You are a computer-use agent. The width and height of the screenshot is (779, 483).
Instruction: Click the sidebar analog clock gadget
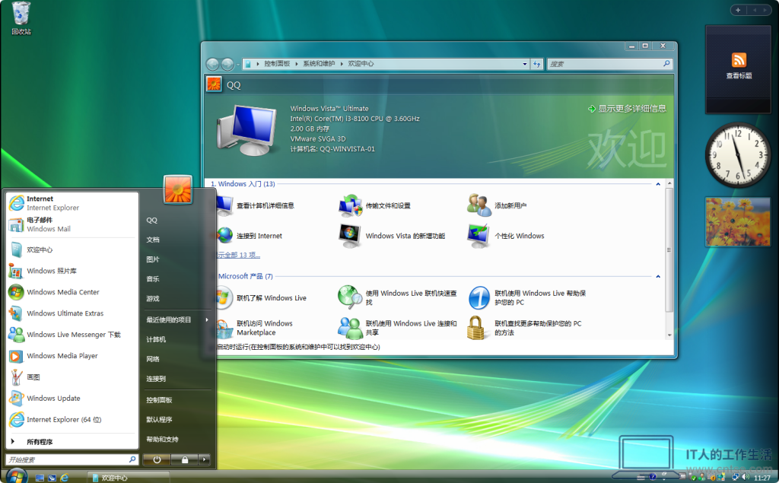click(x=738, y=154)
